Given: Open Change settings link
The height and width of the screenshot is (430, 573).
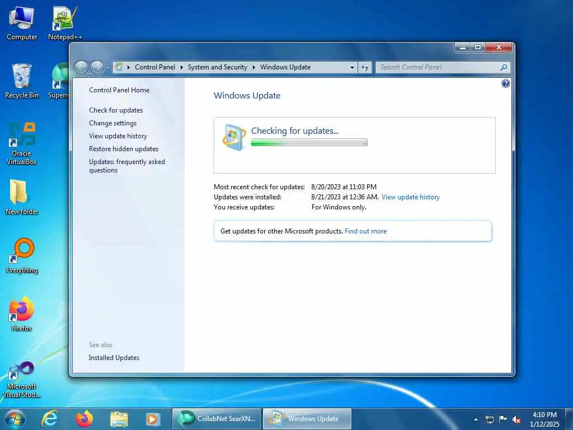Looking at the screenshot, I should point(112,123).
